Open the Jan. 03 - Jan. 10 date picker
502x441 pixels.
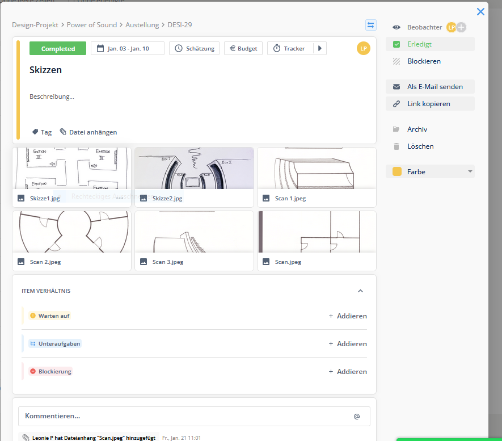pyautogui.click(x=128, y=49)
